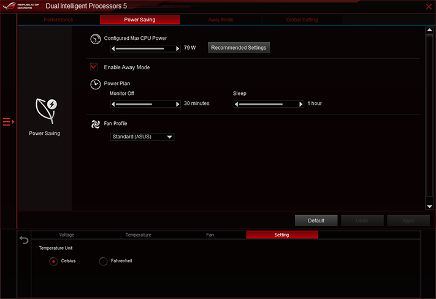Select the Celsius radio button
The width and height of the screenshot is (436, 299).
[53, 261]
